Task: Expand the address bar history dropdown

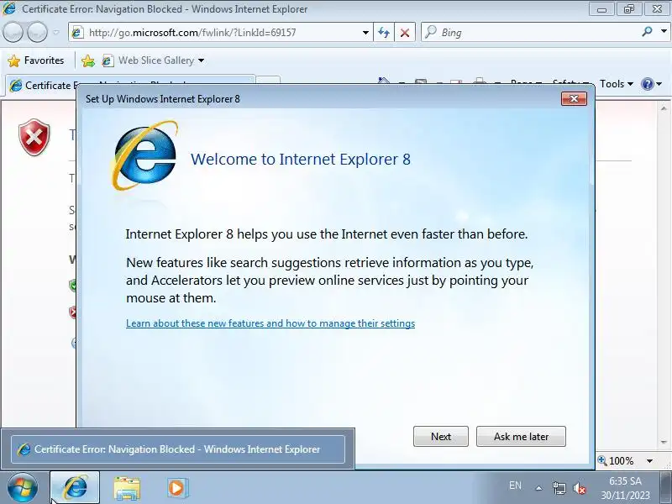Action: [365, 33]
